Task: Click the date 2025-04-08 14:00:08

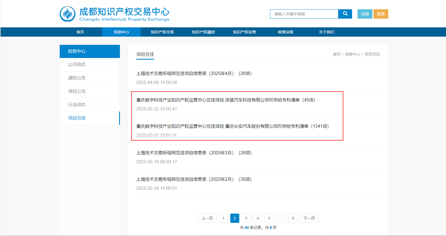Action: pos(157,83)
